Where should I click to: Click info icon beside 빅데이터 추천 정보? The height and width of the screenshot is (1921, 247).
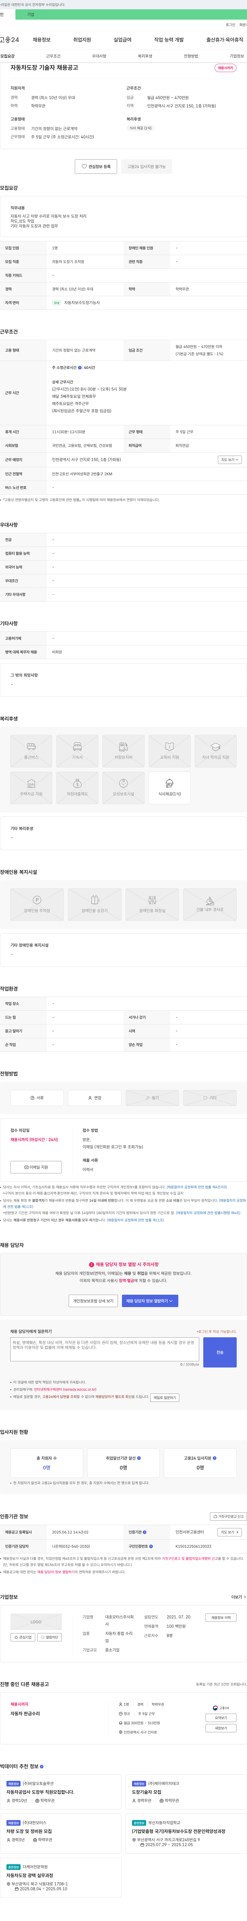pyautogui.click(x=42, y=1767)
